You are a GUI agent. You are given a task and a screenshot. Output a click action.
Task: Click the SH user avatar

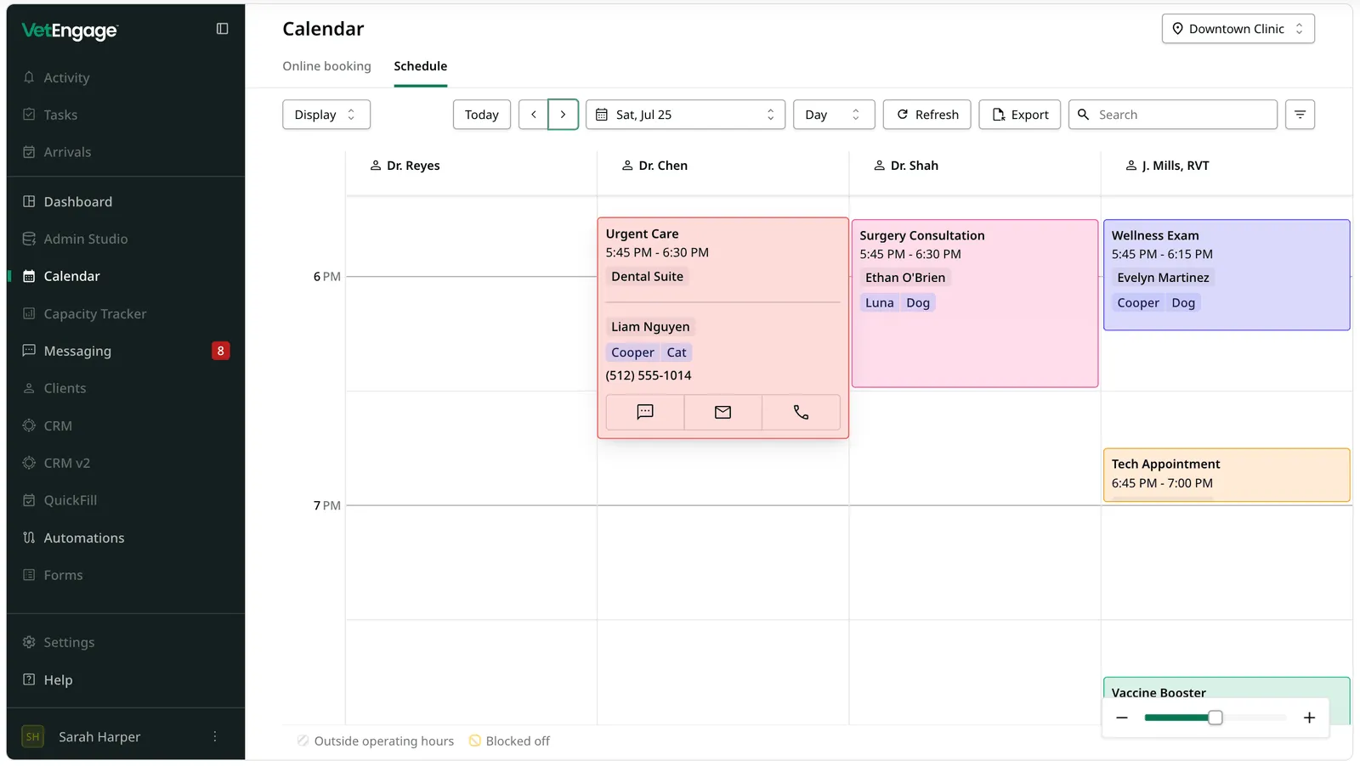pos(32,736)
